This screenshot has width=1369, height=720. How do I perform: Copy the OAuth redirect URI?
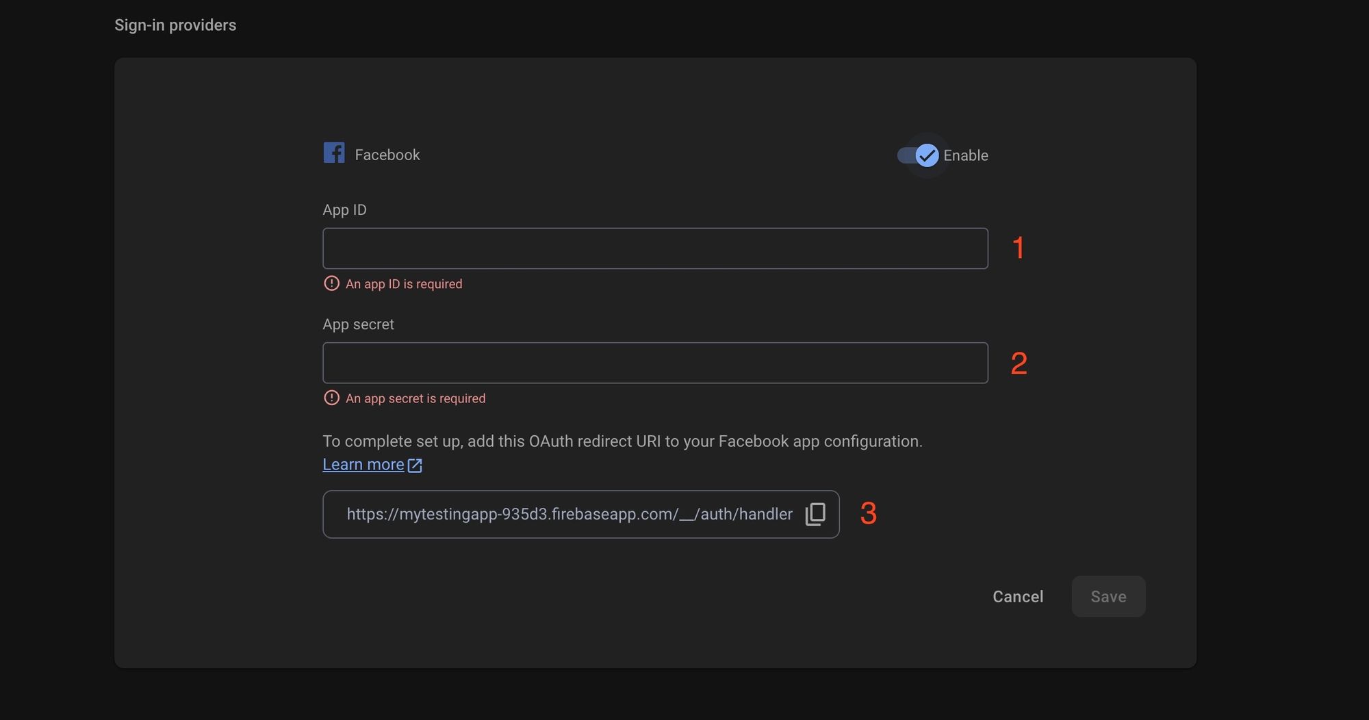tap(815, 514)
